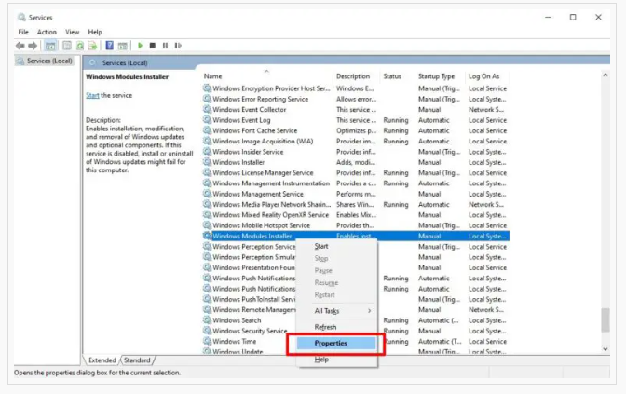Screen dimensions: 626x394
Task: Refresh the list via the toolbar icon
Action: 80,46
